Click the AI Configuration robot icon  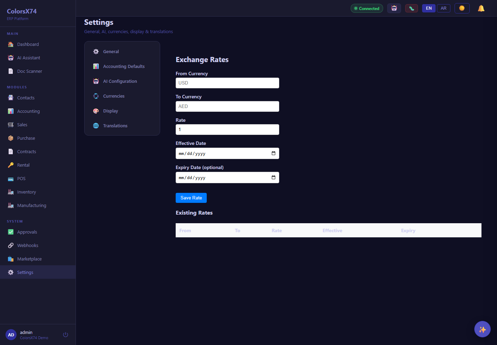96,81
